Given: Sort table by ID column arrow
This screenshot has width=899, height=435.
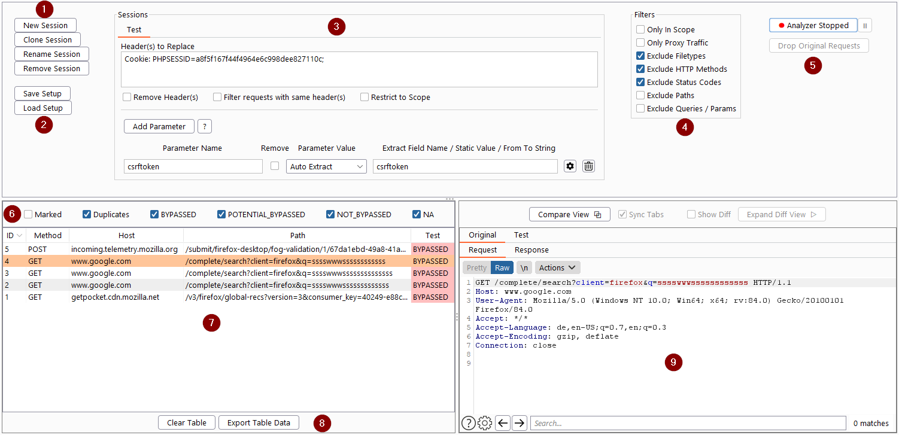Looking at the screenshot, I should coord(19,236).
